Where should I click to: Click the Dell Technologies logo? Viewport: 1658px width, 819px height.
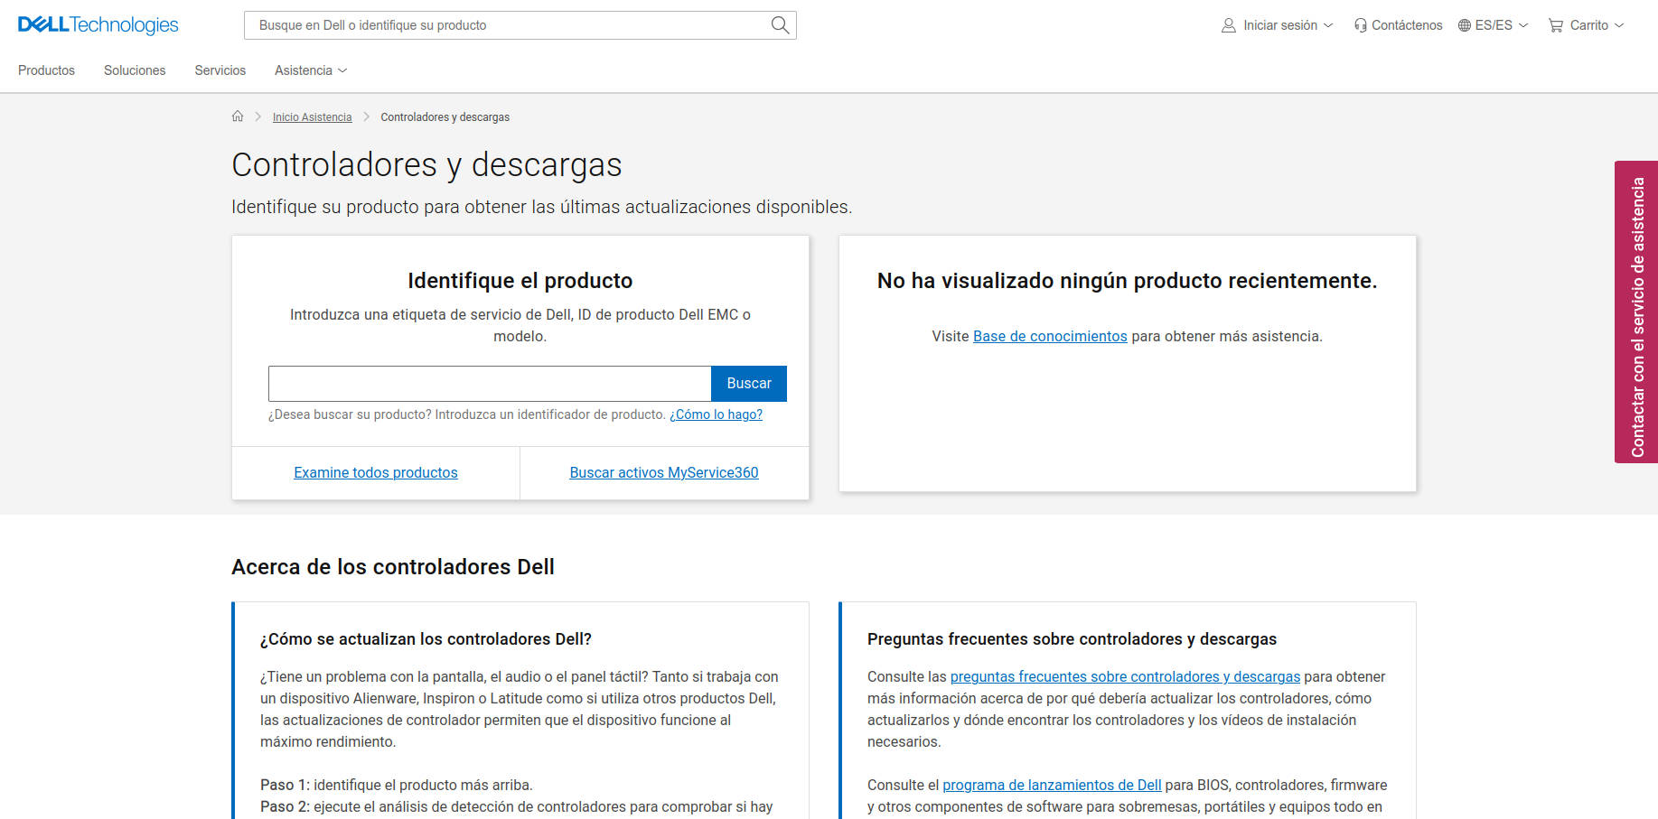(x=97, y=24)
